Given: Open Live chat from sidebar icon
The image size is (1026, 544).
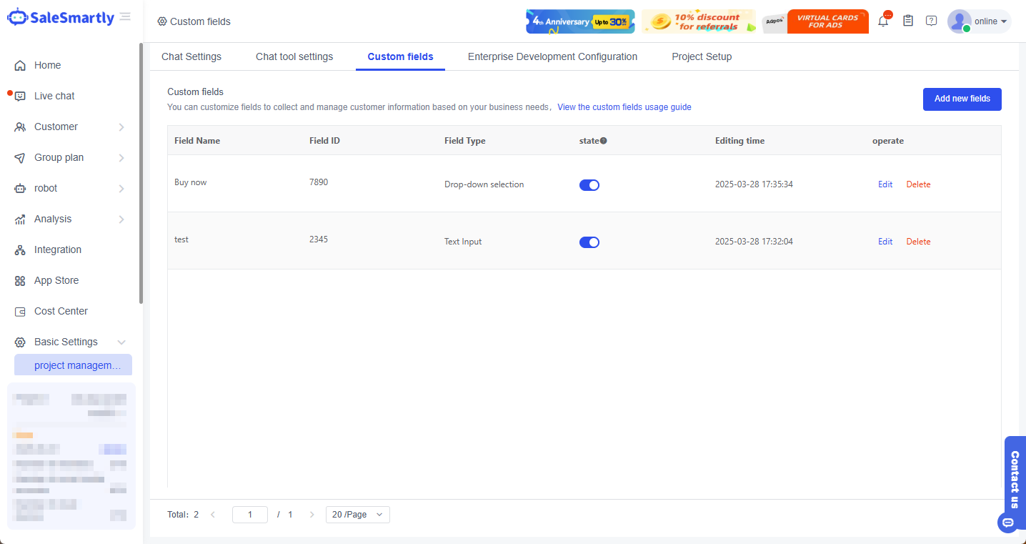Looking at the screenshot, I should click(20, 97).
